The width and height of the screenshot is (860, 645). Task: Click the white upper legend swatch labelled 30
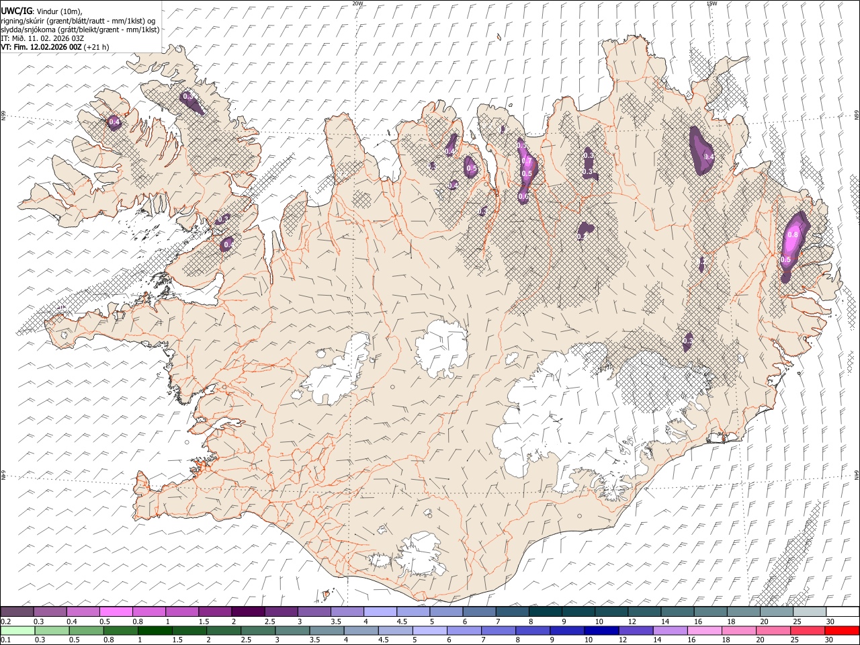tap(842, 612)
